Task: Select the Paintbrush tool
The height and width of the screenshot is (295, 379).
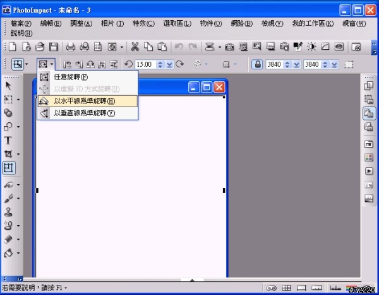Action: (8, 199)
